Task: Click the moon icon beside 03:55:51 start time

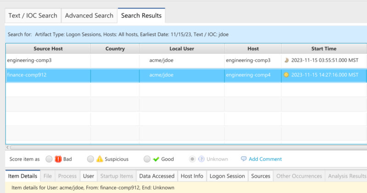Action: tap(286, 60)
